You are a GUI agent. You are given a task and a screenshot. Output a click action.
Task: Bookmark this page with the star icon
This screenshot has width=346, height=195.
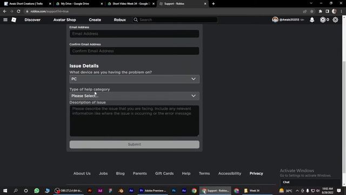click(312, 11)
